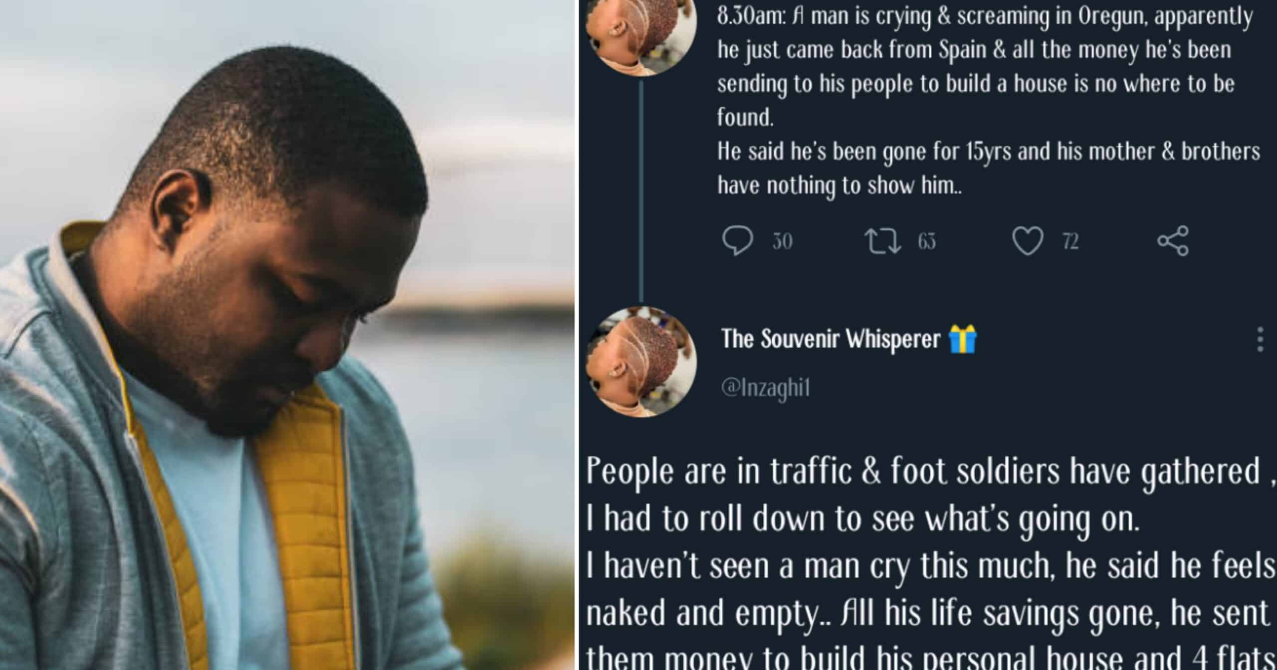The image size is (1277, 670).
Task: Open The Souvenir Whisperer profile name
Action: click(x=831, y=339)
